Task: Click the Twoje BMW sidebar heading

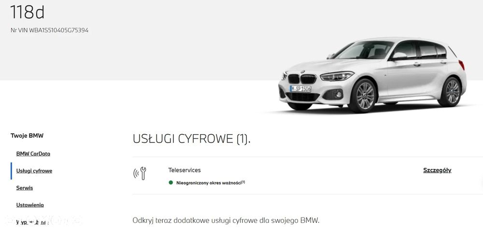Action: pos(27,136)
